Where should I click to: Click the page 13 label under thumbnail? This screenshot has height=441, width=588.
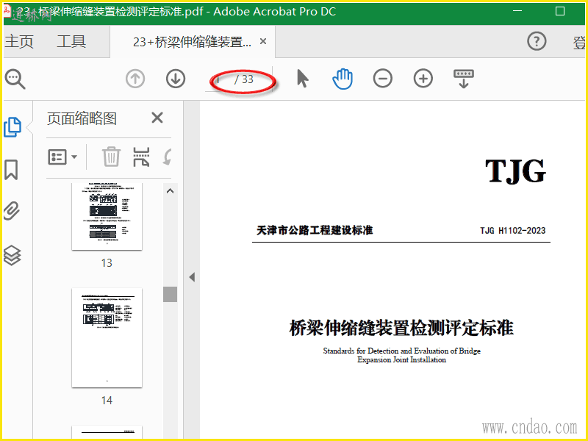(x=107, y=263)
